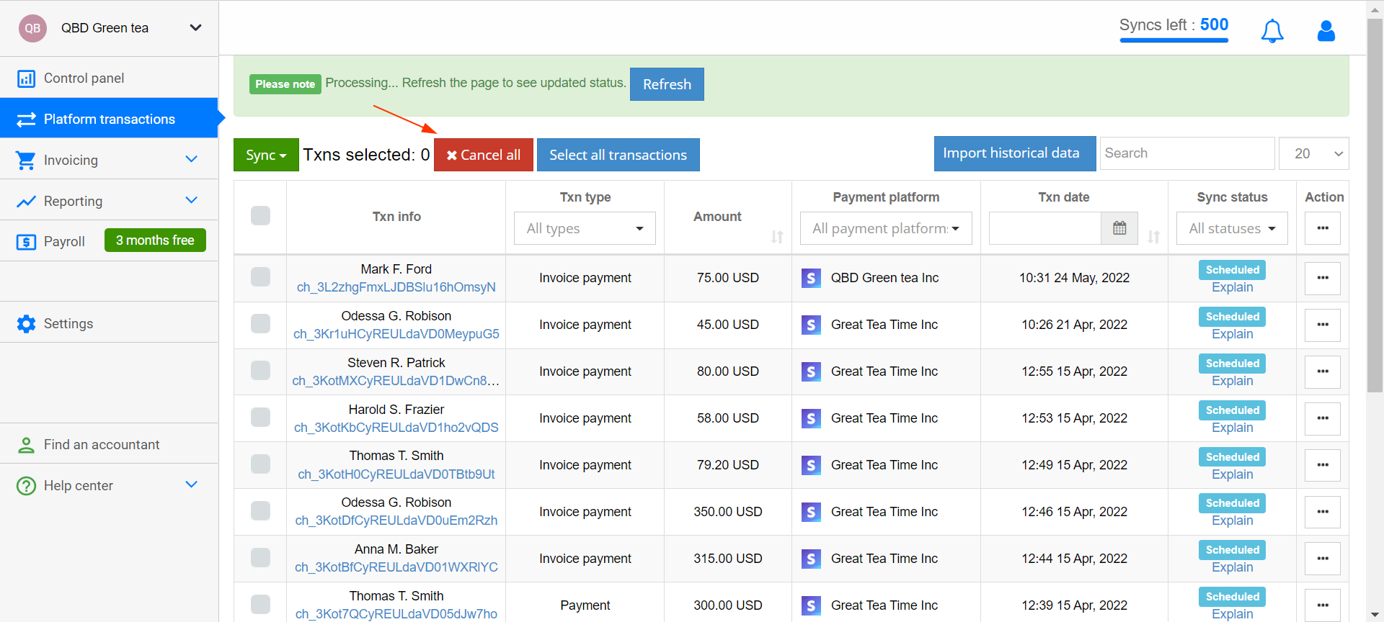Open action menu for Anna M. Baker
Image resolution: width=1384 pixels, height=622 pixels.
coord(1323,559)
